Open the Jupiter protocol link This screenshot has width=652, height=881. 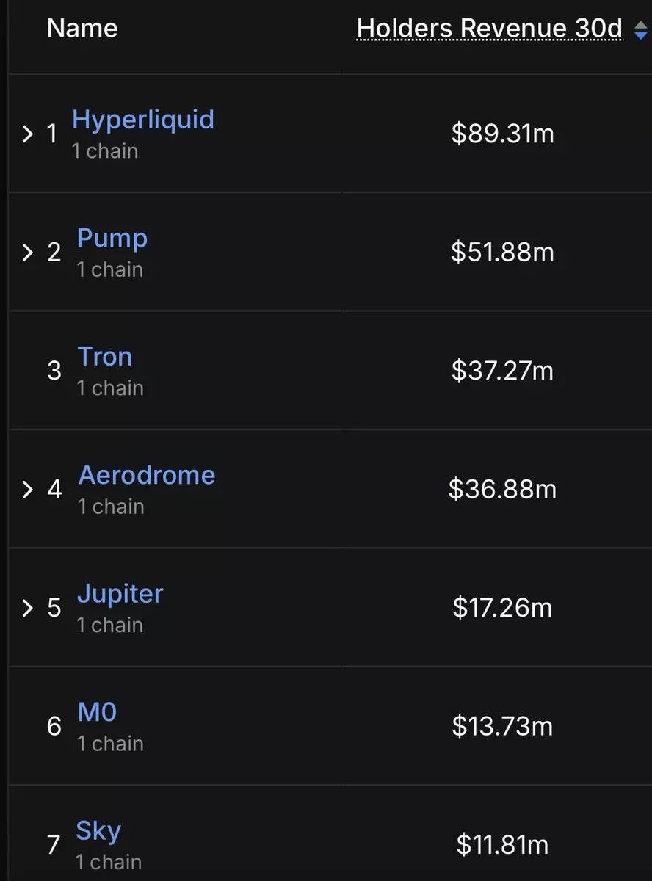click(x=120, y=593)
